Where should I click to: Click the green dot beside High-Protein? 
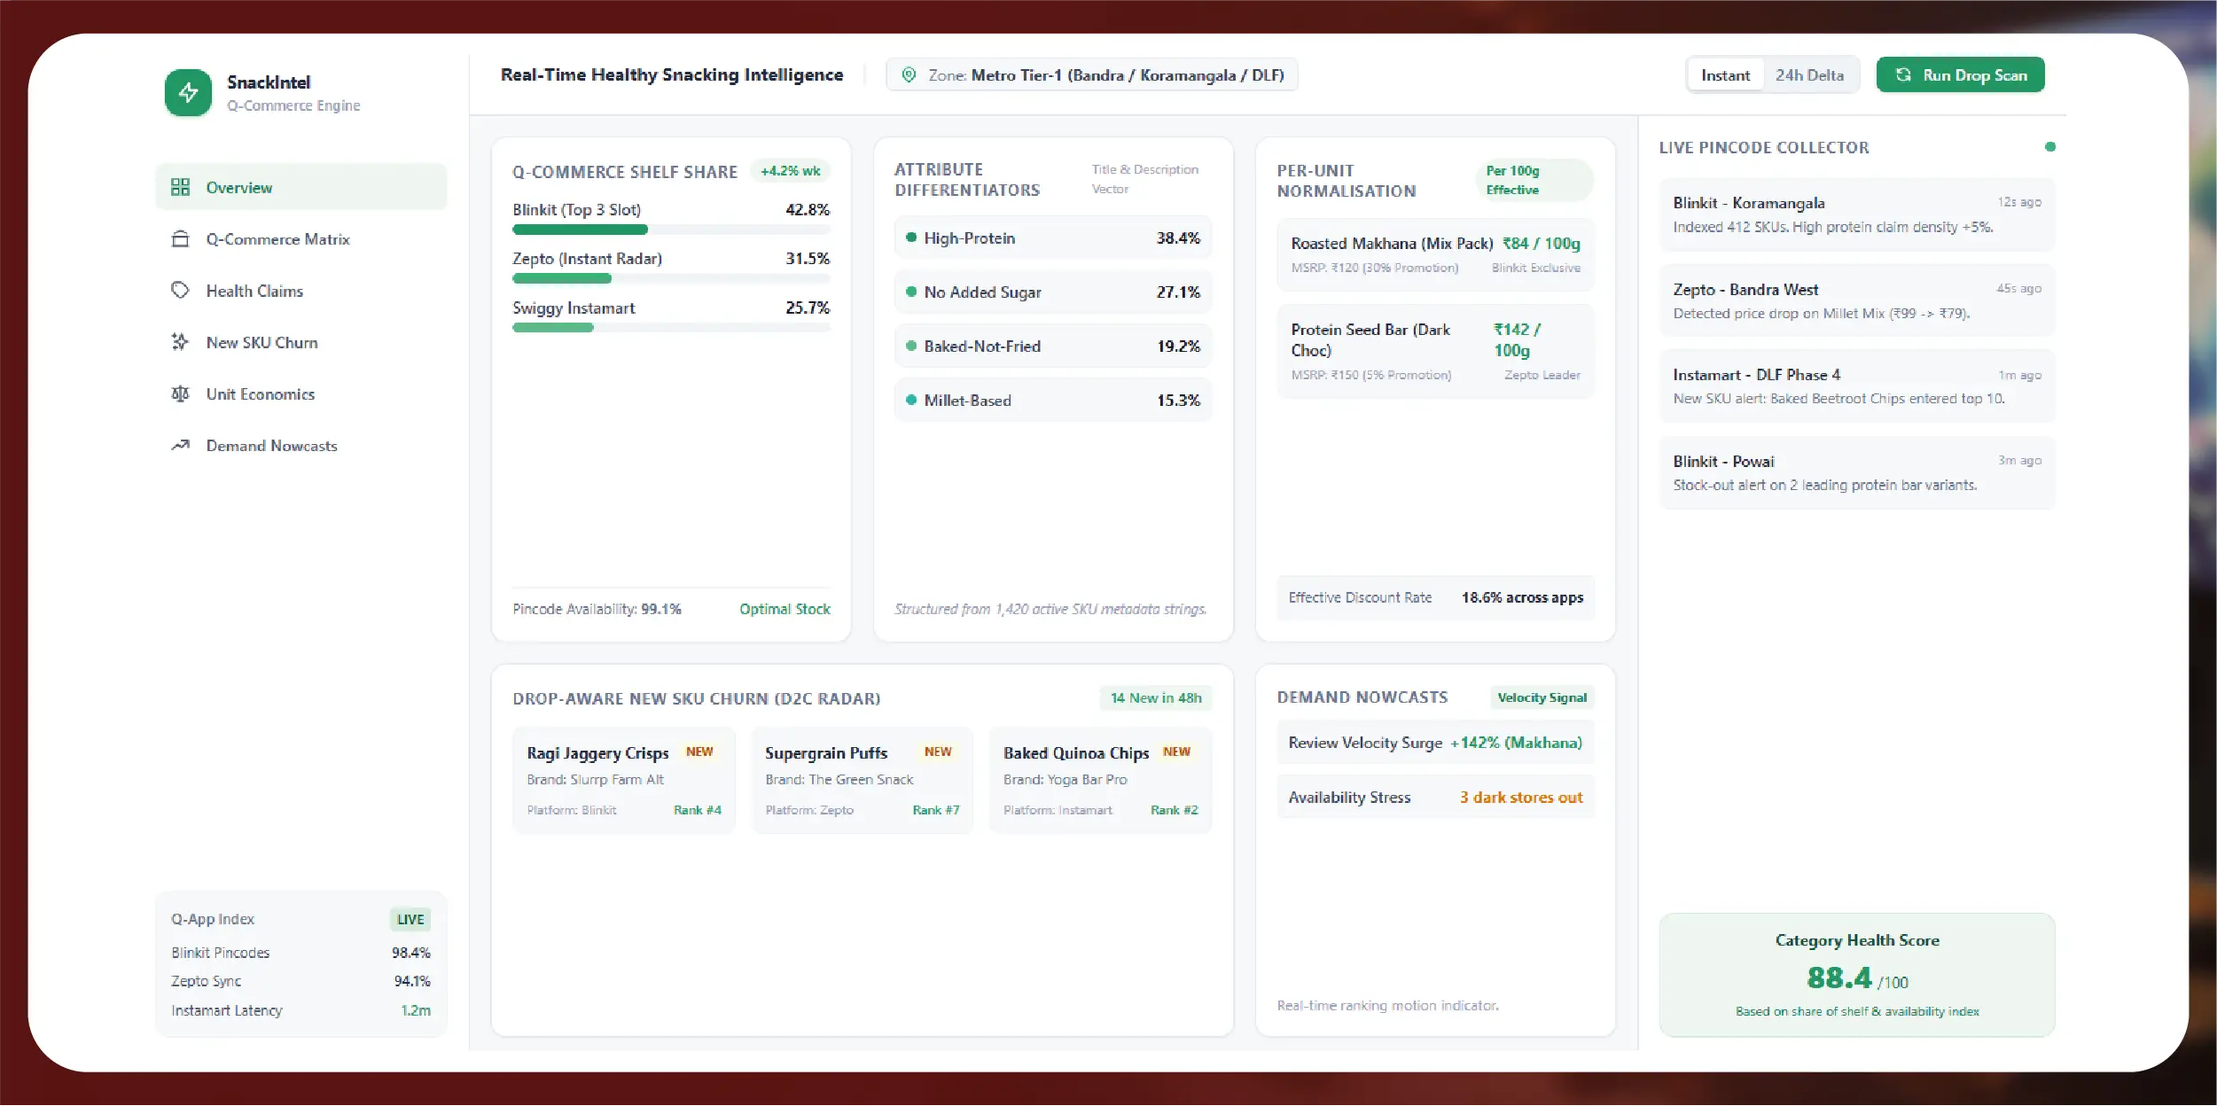(910, 238)
